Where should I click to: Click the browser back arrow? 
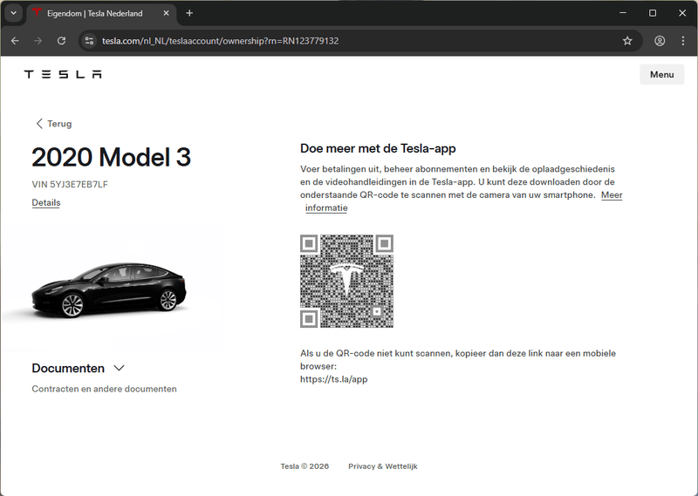pos(15,41)
